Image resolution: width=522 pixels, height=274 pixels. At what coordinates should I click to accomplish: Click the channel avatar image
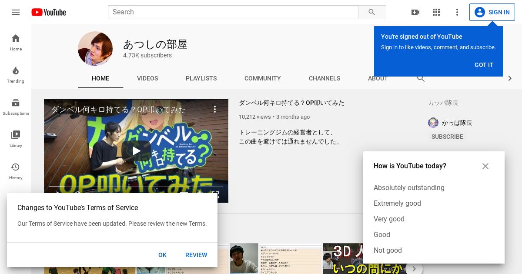[95, 49]
